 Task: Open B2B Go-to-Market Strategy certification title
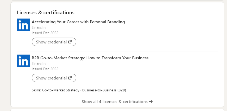90,58
